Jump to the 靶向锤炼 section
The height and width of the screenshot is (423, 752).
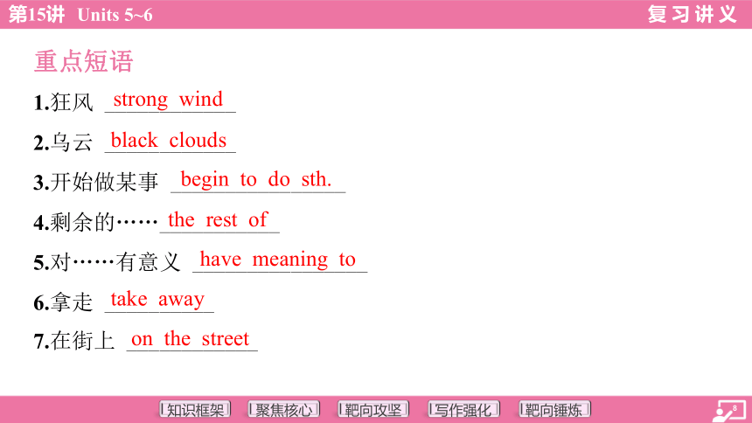[554, 410]
